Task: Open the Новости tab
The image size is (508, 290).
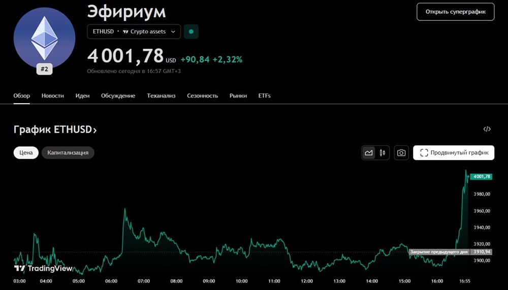Action: (53, 95)
